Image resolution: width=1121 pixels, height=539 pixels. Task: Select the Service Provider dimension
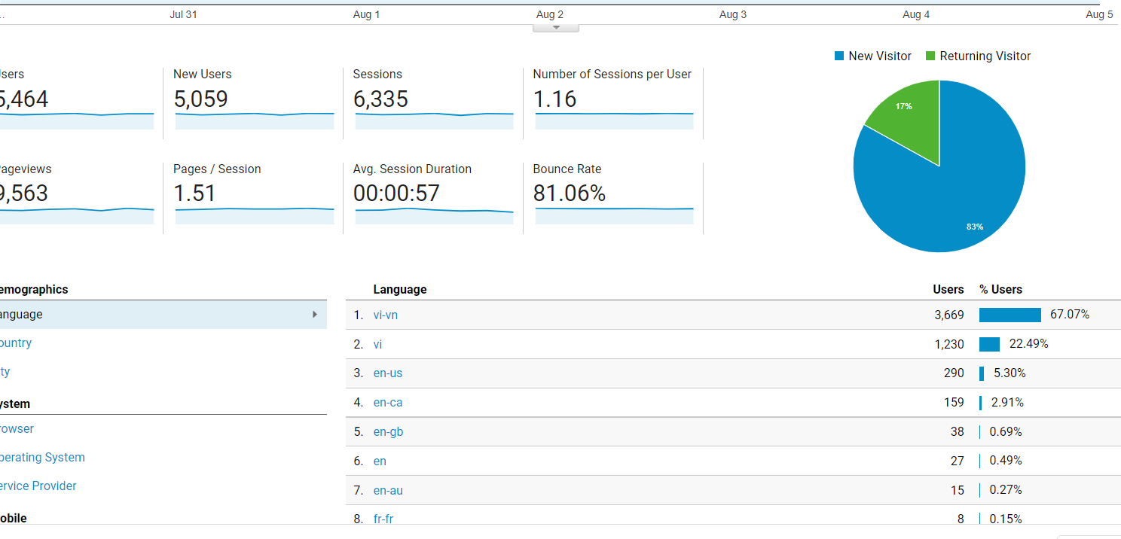point(38,486)
